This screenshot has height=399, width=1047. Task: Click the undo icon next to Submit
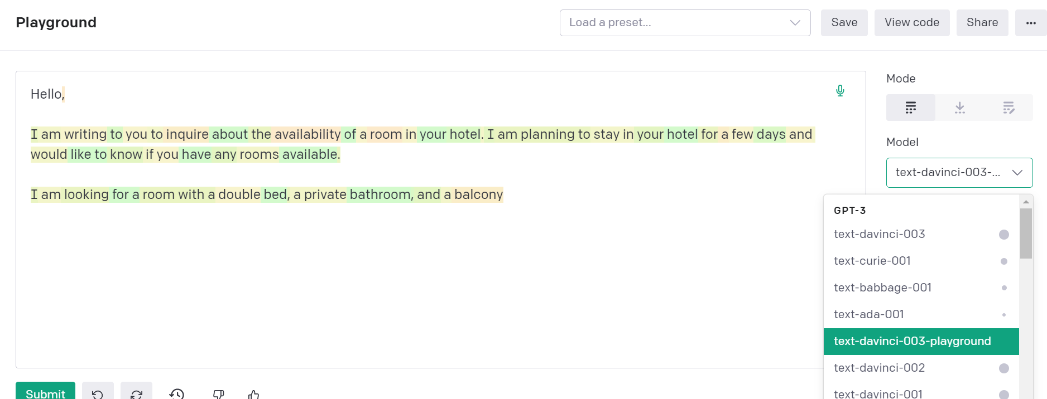98,393
